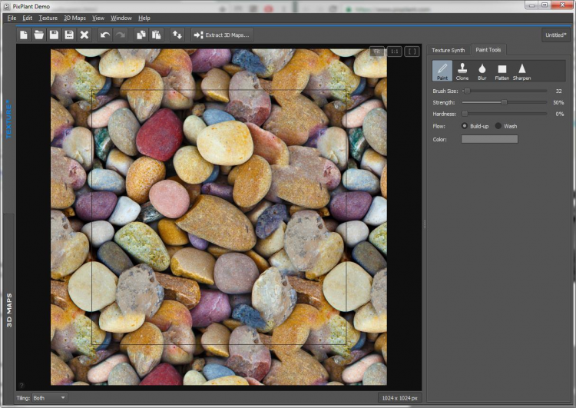Screen dimensions: 576x408
Task: Click the Open folder icon
Action: click(x=38, y=35)
